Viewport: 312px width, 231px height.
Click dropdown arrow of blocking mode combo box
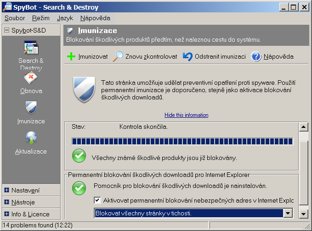(288, 213)
